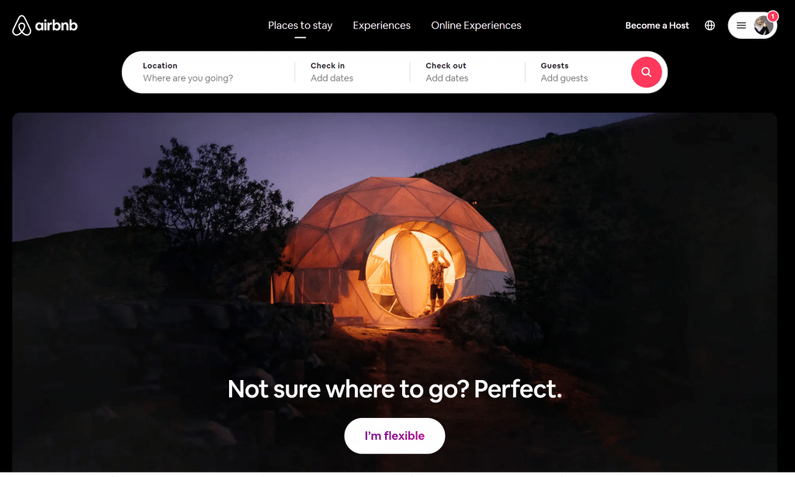Screen dimensions: 795x477
Task: Open the hamburger menu icon
Action: click(x=741, y=26)
